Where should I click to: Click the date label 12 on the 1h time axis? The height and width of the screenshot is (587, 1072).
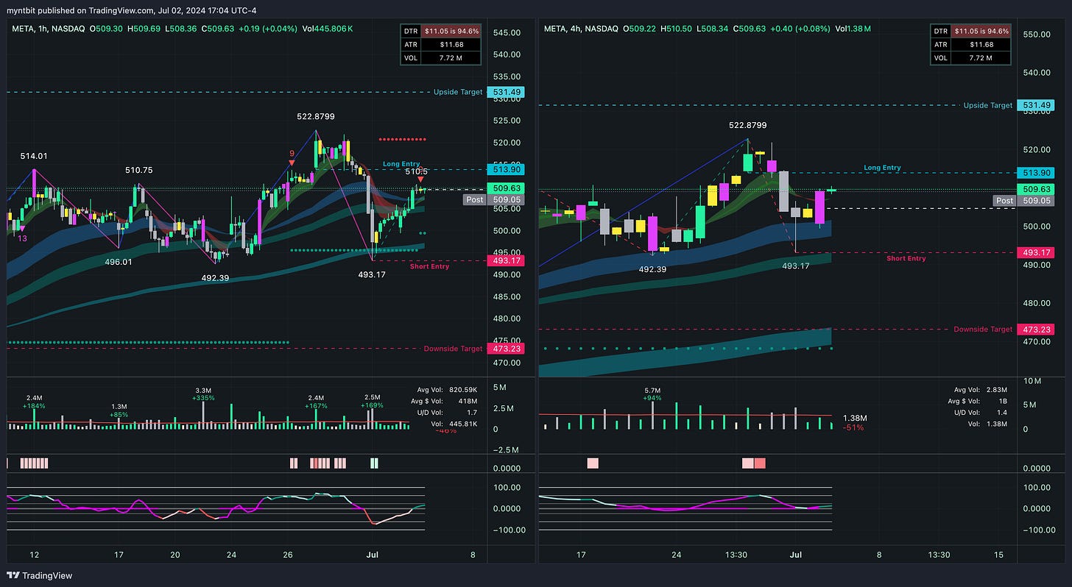[33, 555]
